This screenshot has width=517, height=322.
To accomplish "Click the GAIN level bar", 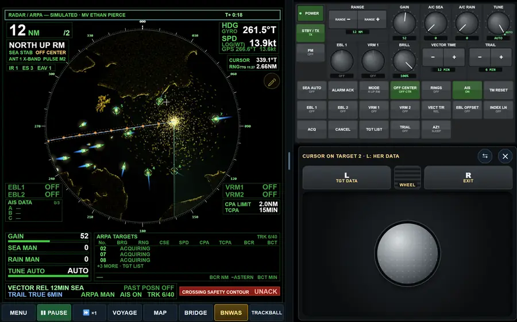I will click(48, 241).
